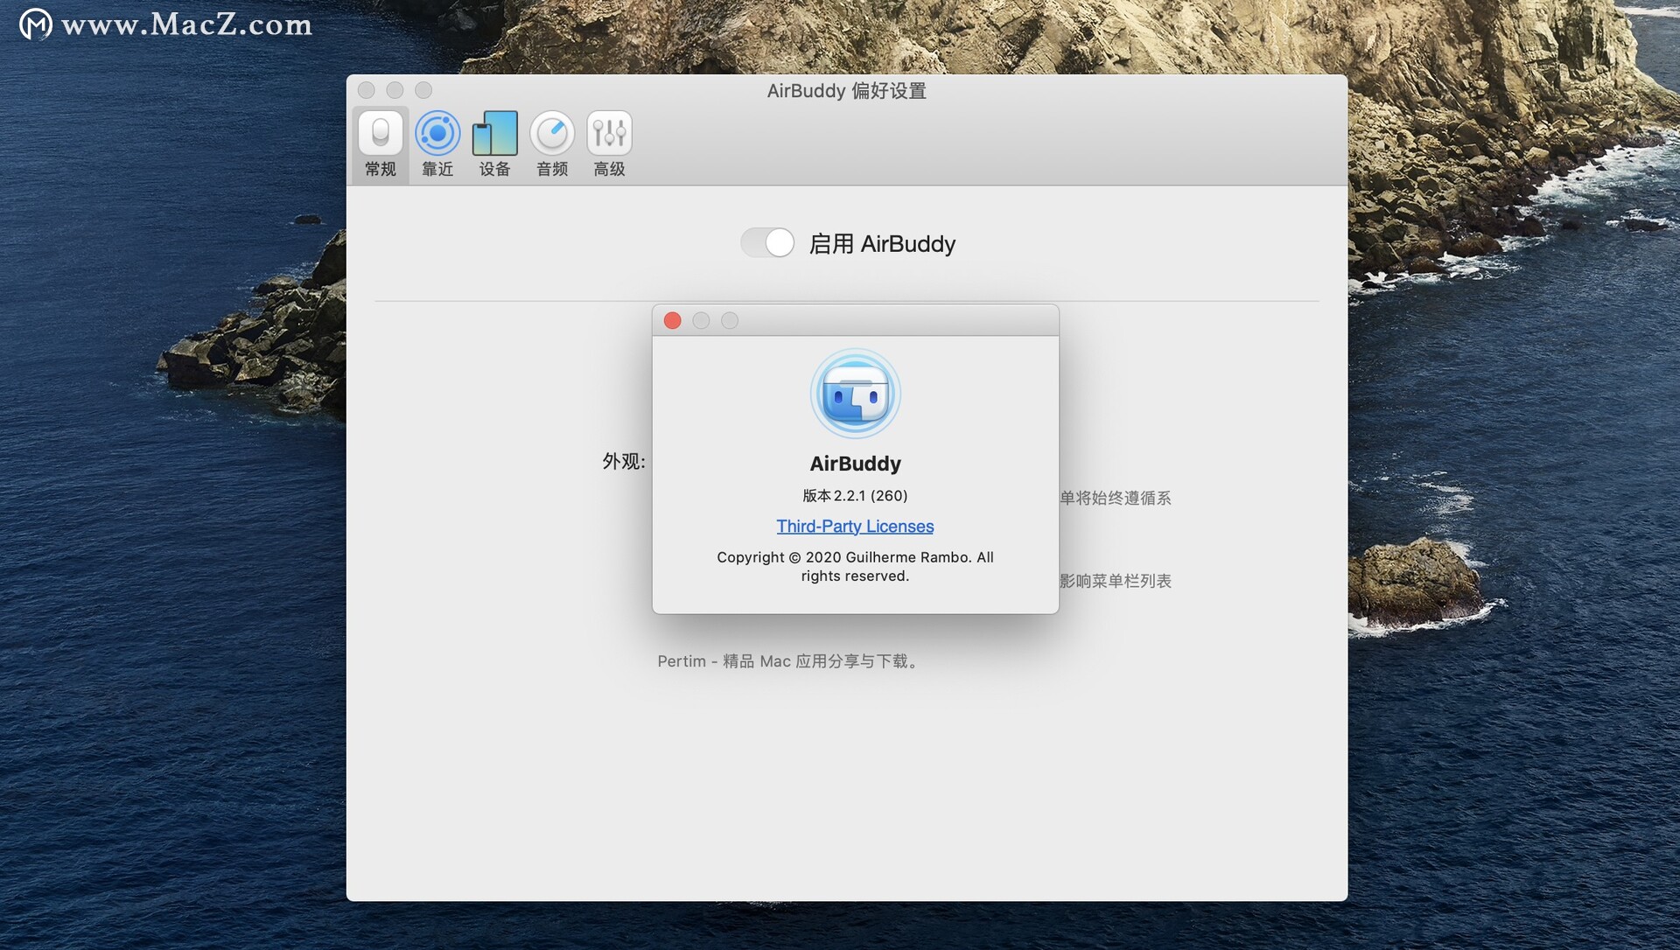This screenshot has width=1680, height=950.
Task: Open the 靠近 (Proximity) preferences icon
Action: 437,144
